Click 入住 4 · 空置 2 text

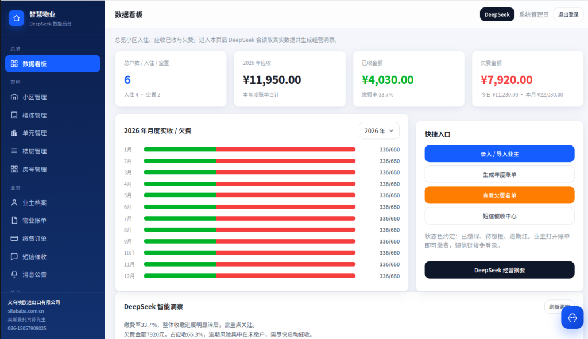pos(142,95)
